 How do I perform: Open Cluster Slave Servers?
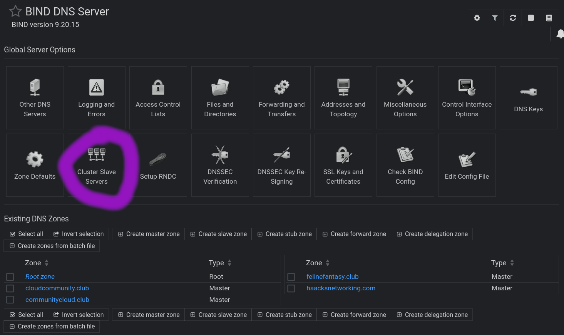pos(97,165)
